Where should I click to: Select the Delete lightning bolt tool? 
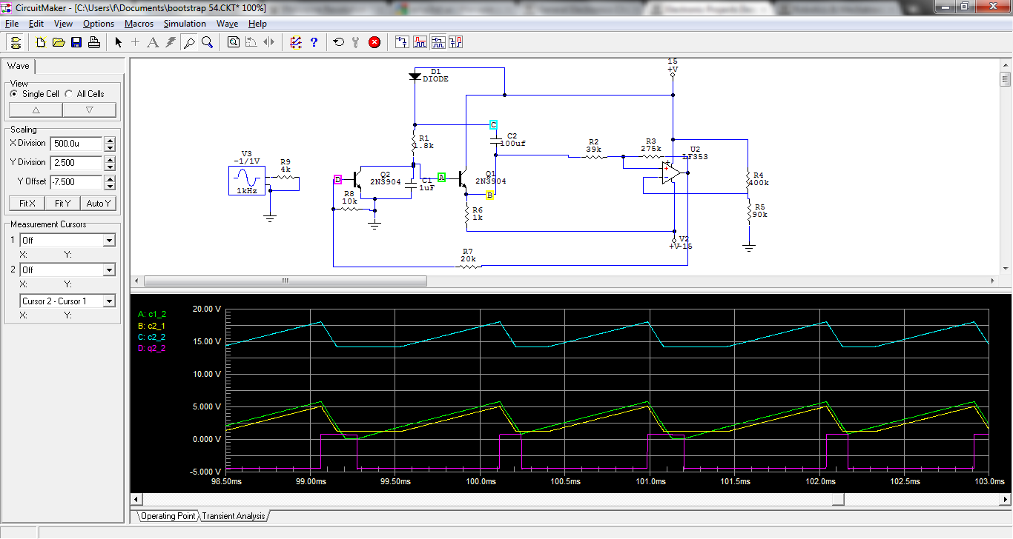171,42
